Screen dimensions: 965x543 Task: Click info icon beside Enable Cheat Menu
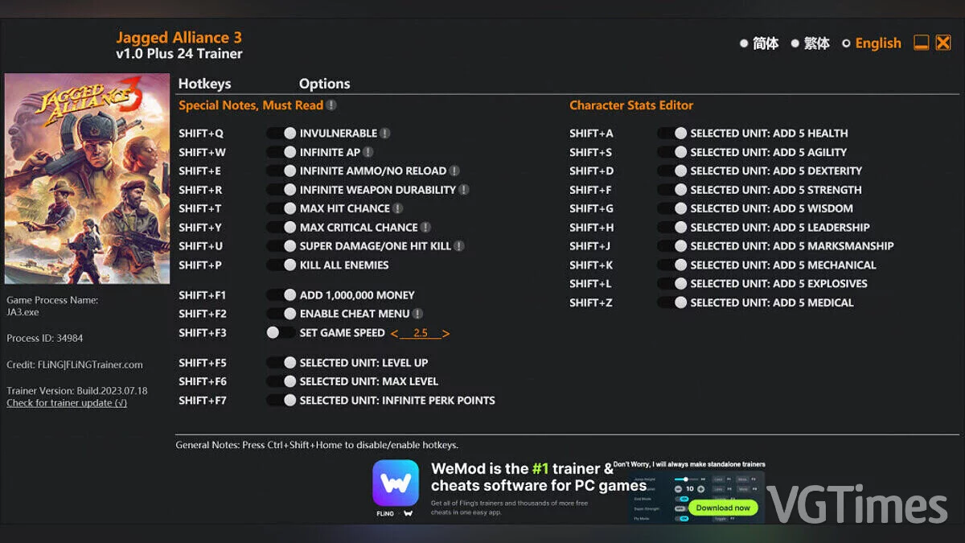417,314
